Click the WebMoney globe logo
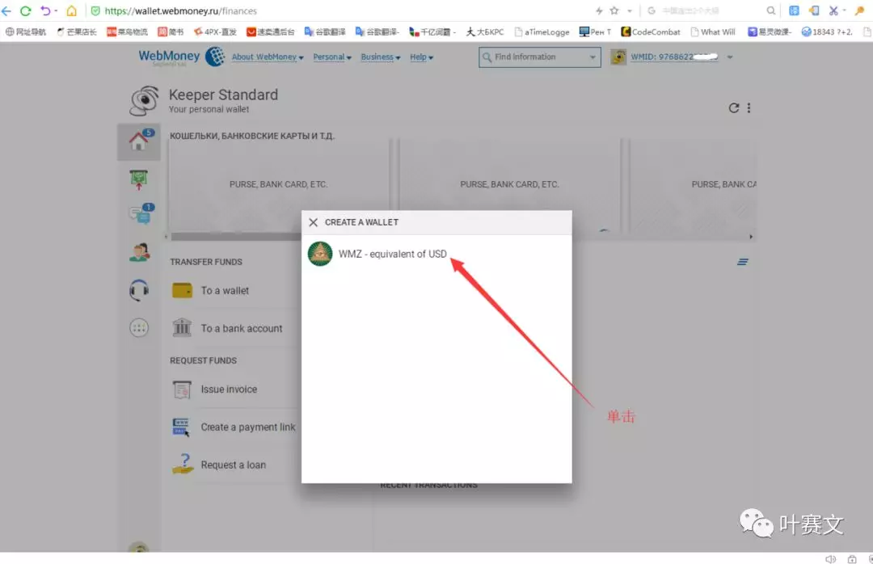Screen dimensions: 873x564 coord(215,57)
